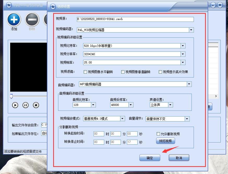
Task: Click the start time seconds field
Action: pyautogui.click(x=132, y=134)
